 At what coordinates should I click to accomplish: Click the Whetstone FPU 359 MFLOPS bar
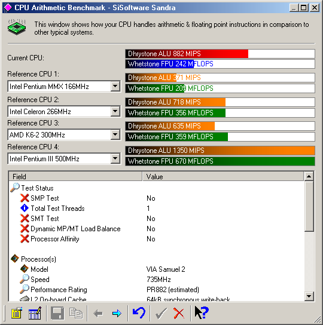click(x=220, y=137)
